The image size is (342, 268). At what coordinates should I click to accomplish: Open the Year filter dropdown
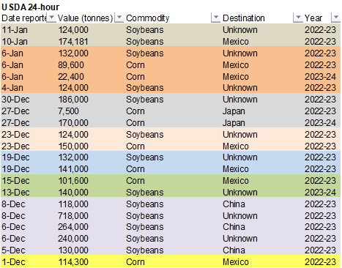[x=336, y=18]
